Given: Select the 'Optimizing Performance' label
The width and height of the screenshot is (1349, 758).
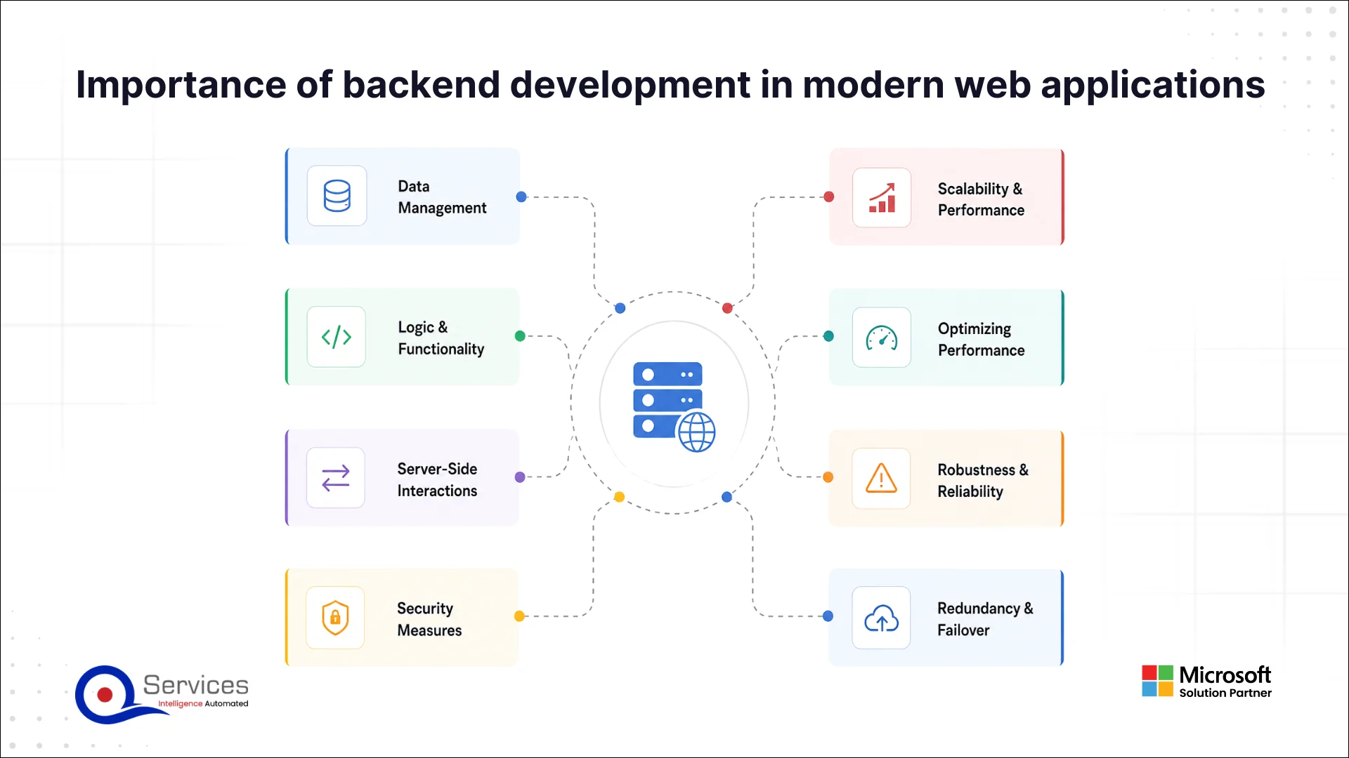Looking at the screenshot, I should point(981,340).
